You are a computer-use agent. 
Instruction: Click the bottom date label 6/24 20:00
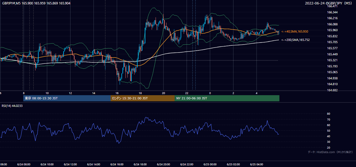click(164, 164)
